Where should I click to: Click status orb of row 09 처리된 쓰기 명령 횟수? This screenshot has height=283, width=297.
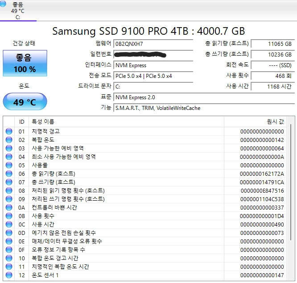pos(9,199)
